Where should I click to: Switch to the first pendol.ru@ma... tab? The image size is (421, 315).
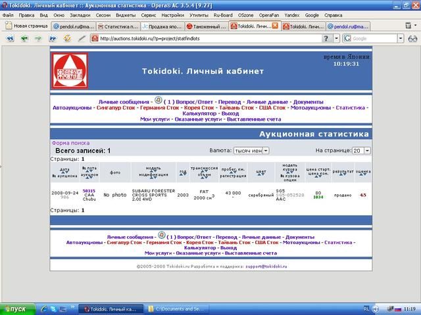[74, 26]
